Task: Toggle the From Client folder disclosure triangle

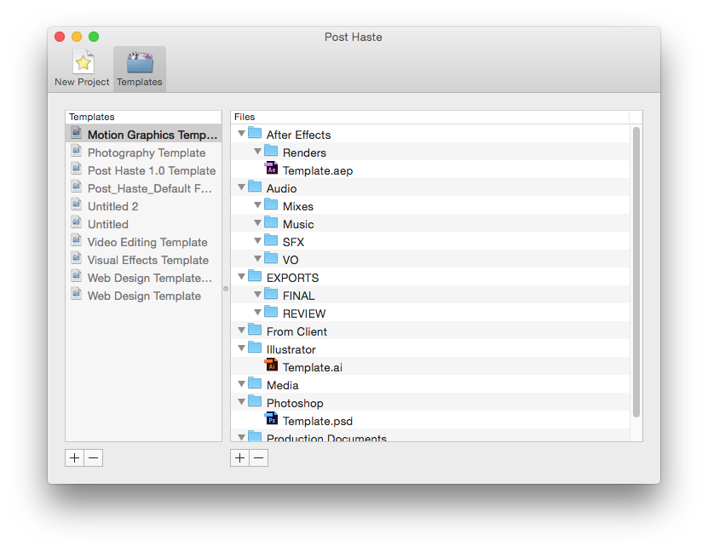Action: pos(241,331)
